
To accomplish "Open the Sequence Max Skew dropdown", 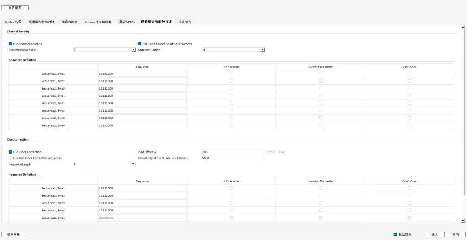I will pos(104,50).
